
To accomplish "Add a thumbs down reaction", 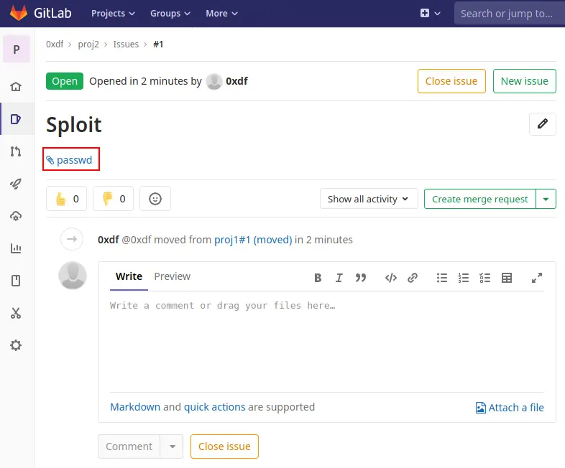I will pos(114,199).
